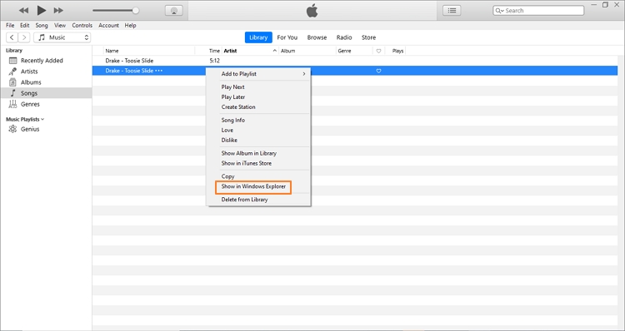Open the Help menu
The image size is (625, 331).
(130, 25)
